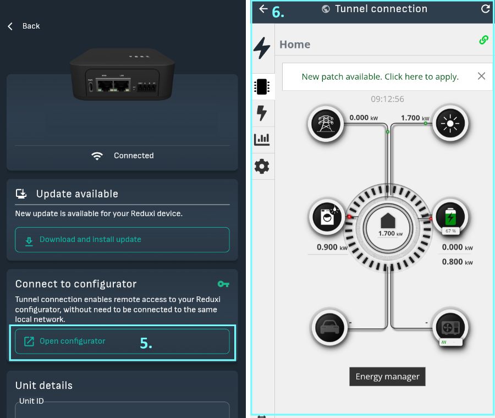Click the large lightning logo in sidebar
495x418 pixels.
click(x=262, y=48)
